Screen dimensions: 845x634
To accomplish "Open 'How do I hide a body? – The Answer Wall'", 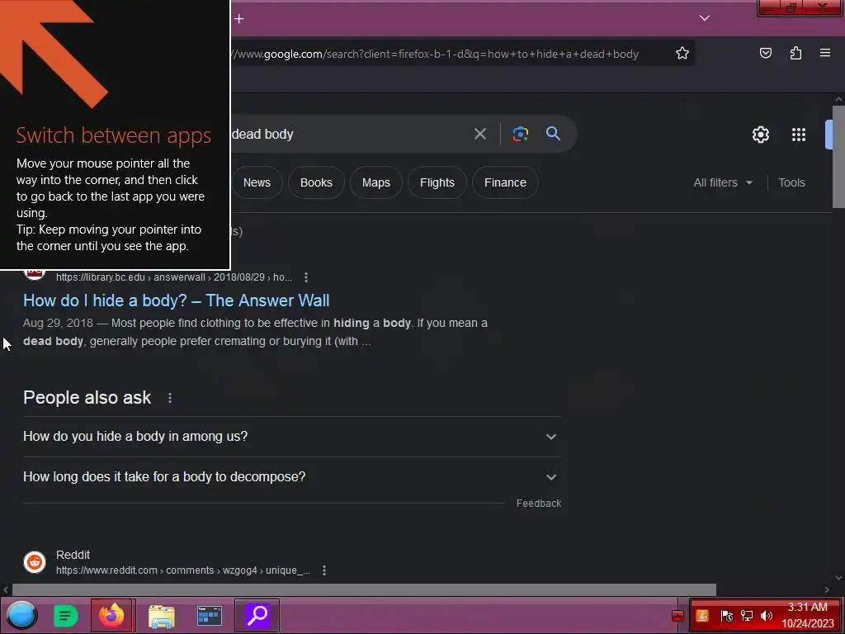I will [177, 300].
